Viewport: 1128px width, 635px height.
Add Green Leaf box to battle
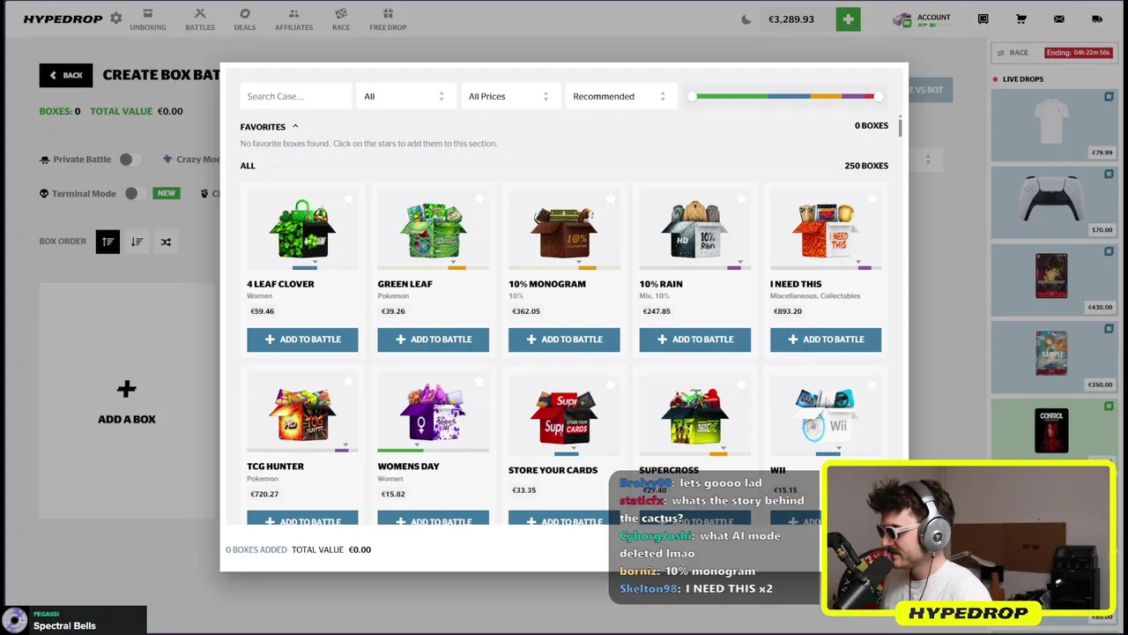click(x=433, y=340)
